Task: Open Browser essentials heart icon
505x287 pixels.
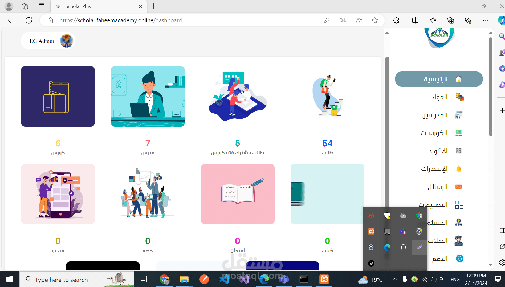Action: tap(468, 20)
